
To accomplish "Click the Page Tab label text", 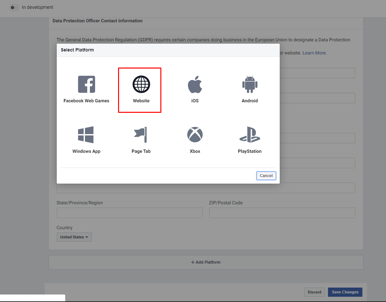I will (141, 151).
